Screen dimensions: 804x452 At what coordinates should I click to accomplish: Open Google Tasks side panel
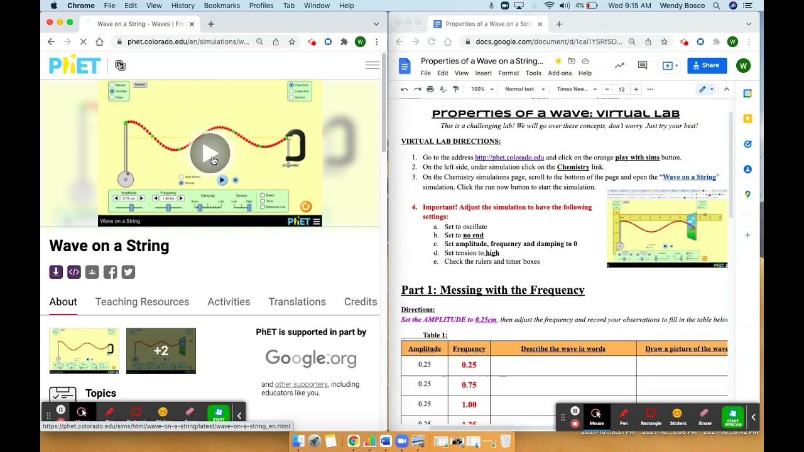[747, 144]
